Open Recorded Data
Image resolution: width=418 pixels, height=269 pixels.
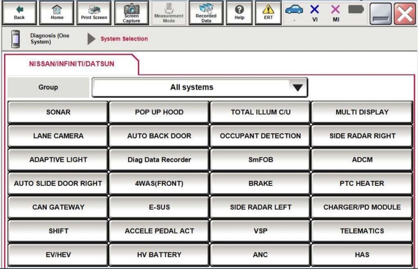click(x=206, y=13)
